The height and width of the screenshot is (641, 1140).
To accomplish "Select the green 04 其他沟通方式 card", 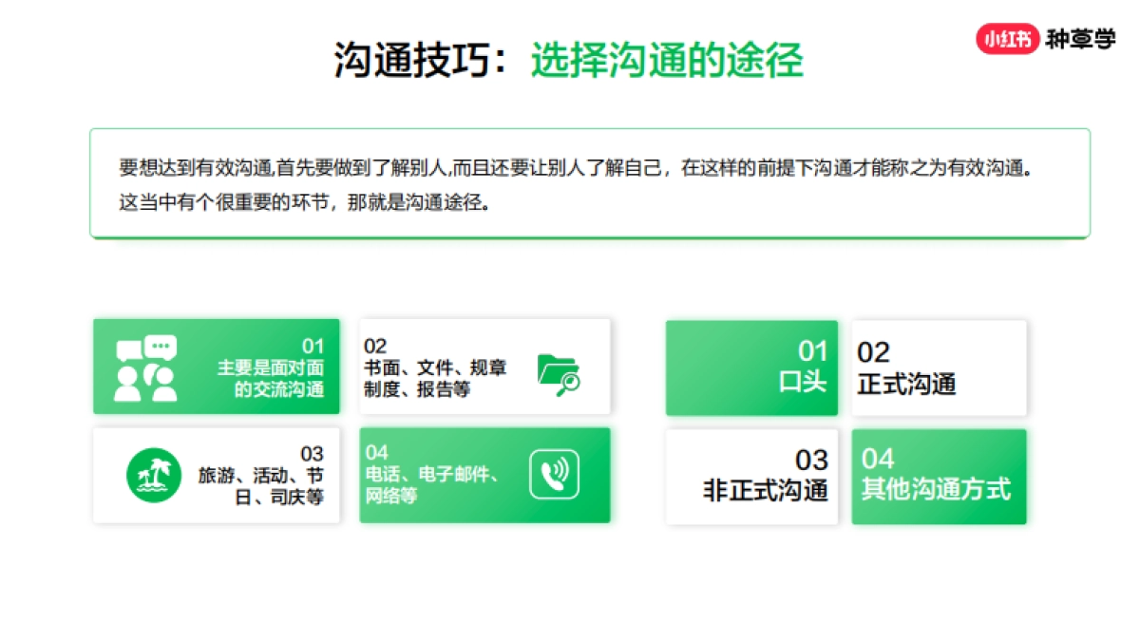I will click(939, 475).
